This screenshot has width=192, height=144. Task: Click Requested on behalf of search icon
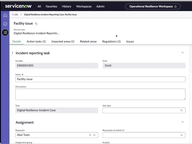click(182, 135)
